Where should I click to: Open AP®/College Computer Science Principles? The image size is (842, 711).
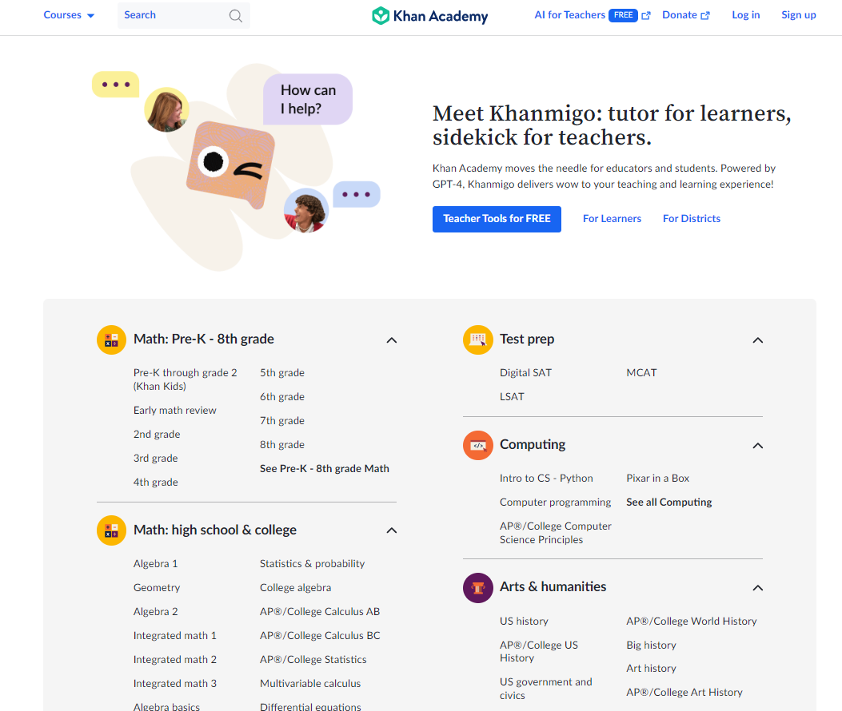coord(555,534)
